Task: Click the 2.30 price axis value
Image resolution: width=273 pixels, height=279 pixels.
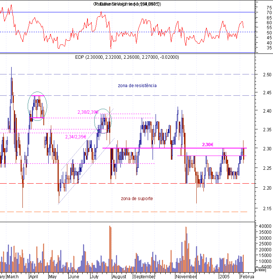Action: 267,148
